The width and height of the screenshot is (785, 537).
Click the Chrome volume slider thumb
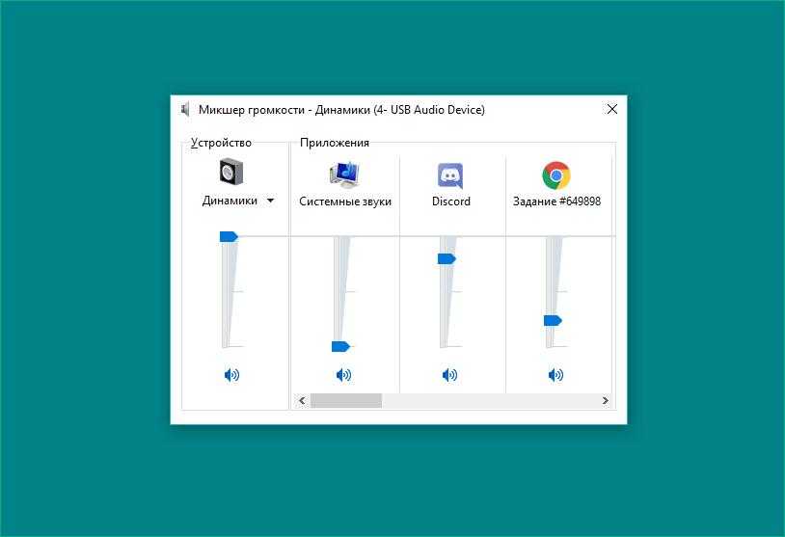click(553, 320)
